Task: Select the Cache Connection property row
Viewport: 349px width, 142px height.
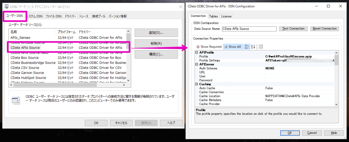Action: point(265,92)
